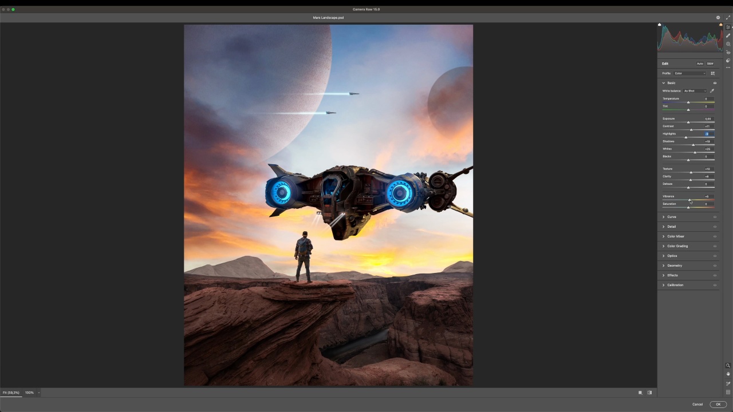
Task: Click the Exposure value input field
Action: (708, 118)
